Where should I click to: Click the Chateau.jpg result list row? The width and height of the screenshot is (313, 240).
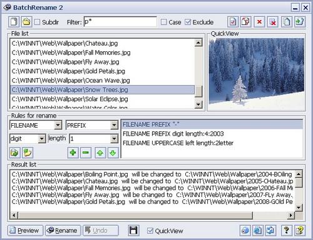(x=152, y=181)
